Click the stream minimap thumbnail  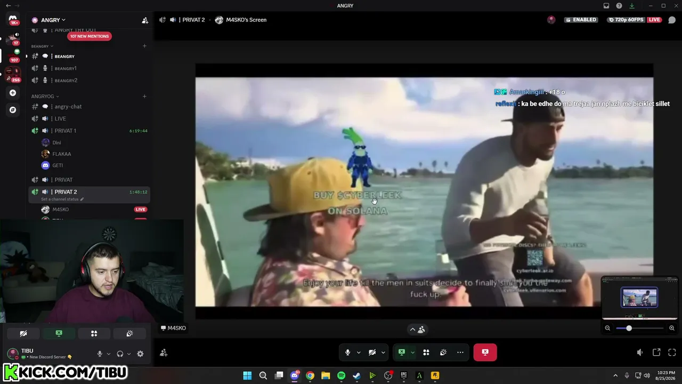(x=639, y=298)
